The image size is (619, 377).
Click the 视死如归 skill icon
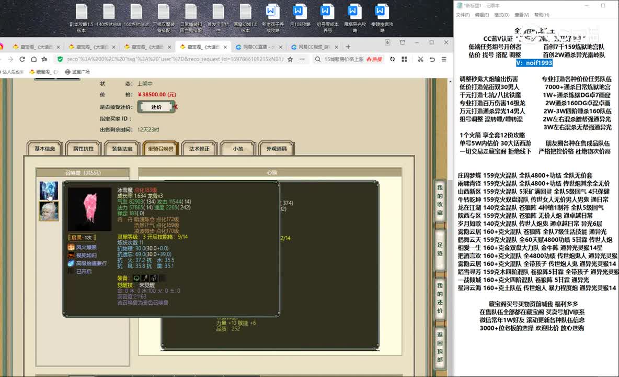coord(71,256)
